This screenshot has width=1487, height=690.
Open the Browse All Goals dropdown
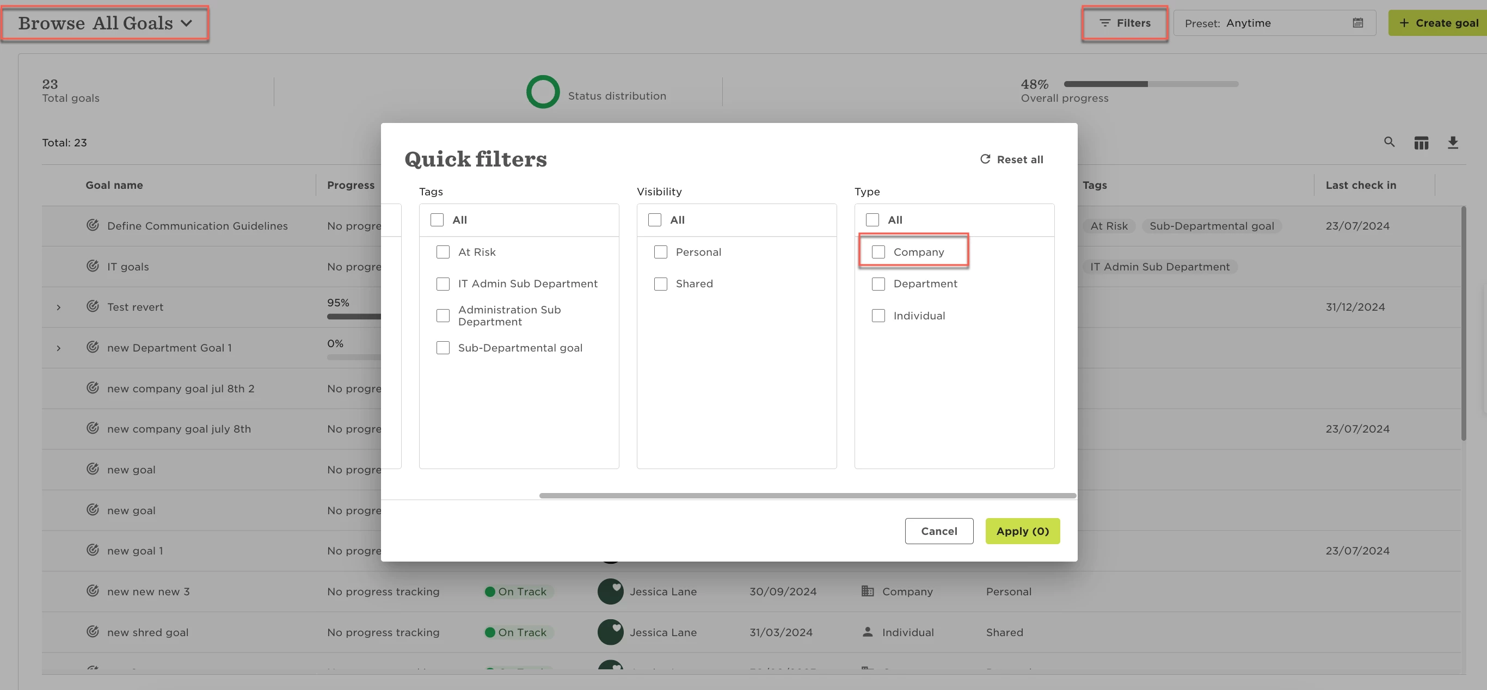coord(105,23)
